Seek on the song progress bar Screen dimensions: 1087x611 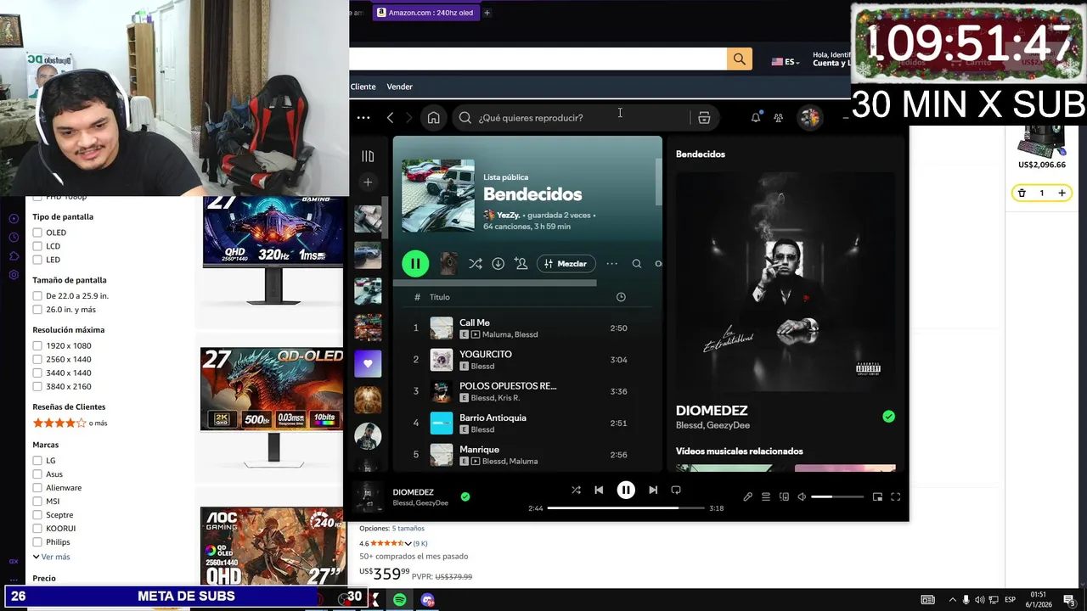(626, 508)
